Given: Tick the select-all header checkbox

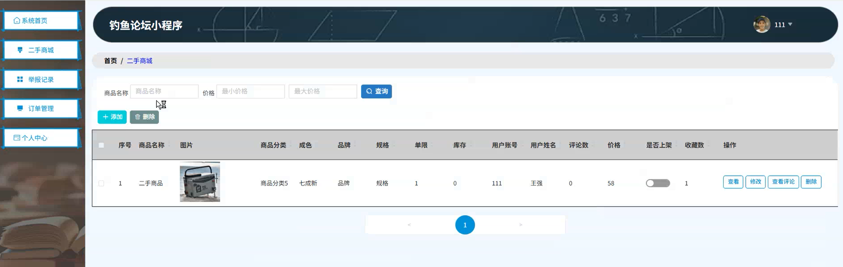Looking at the screenshot, I should [102, 145].
